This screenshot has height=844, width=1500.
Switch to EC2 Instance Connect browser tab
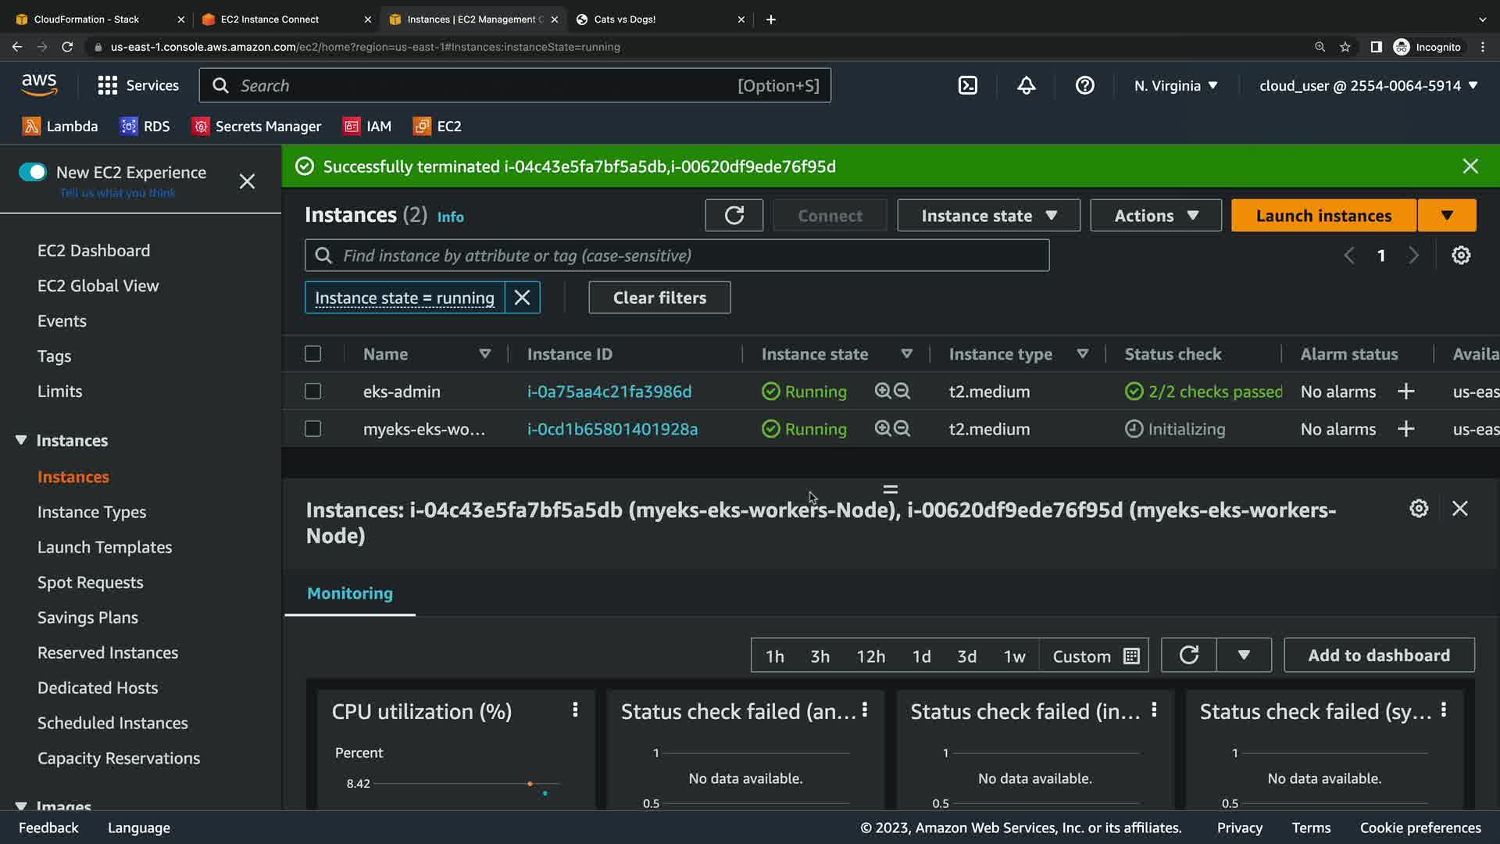[270, 20]
